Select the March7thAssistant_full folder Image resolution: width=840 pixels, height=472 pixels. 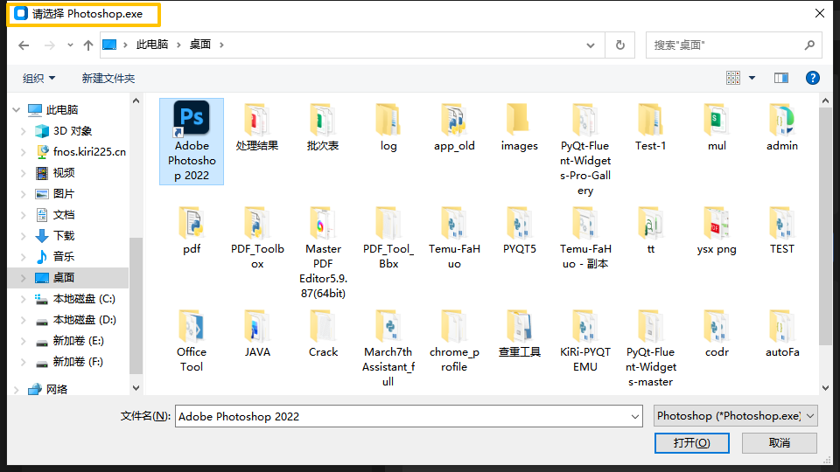click(x=388, y=327)
